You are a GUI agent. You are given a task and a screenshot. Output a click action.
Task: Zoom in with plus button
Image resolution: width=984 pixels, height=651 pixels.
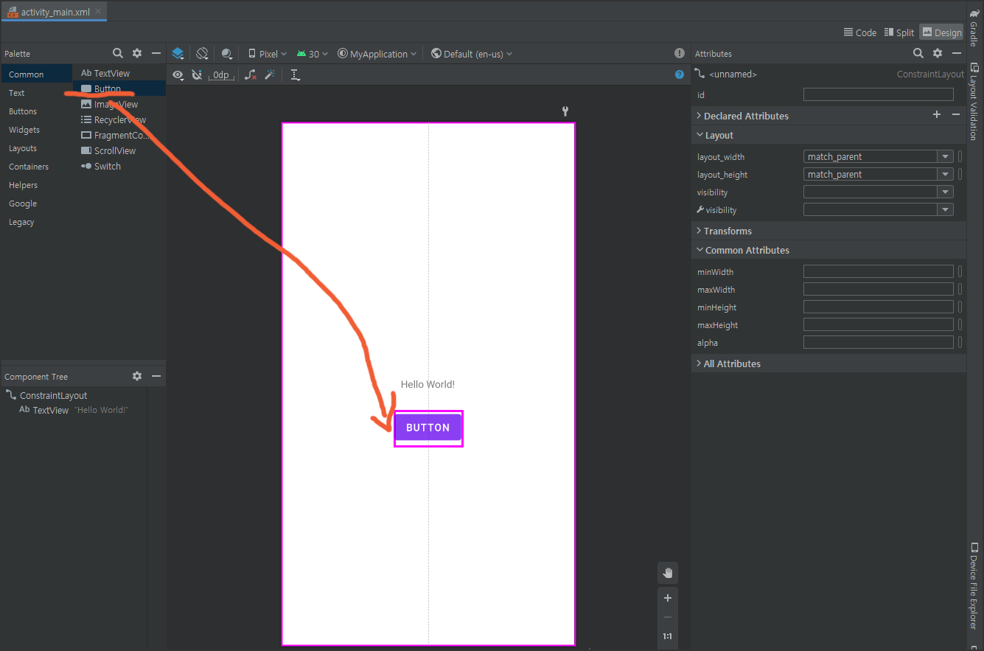click(x=668, y=598)
